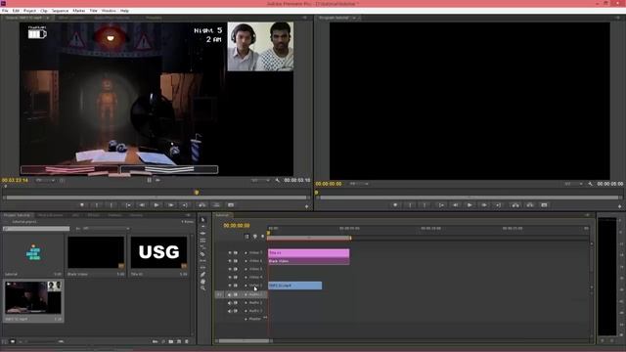The image size is (626, 352).
Task: Click Delete trash icon in Project panel
Action: tap(187, 341)
